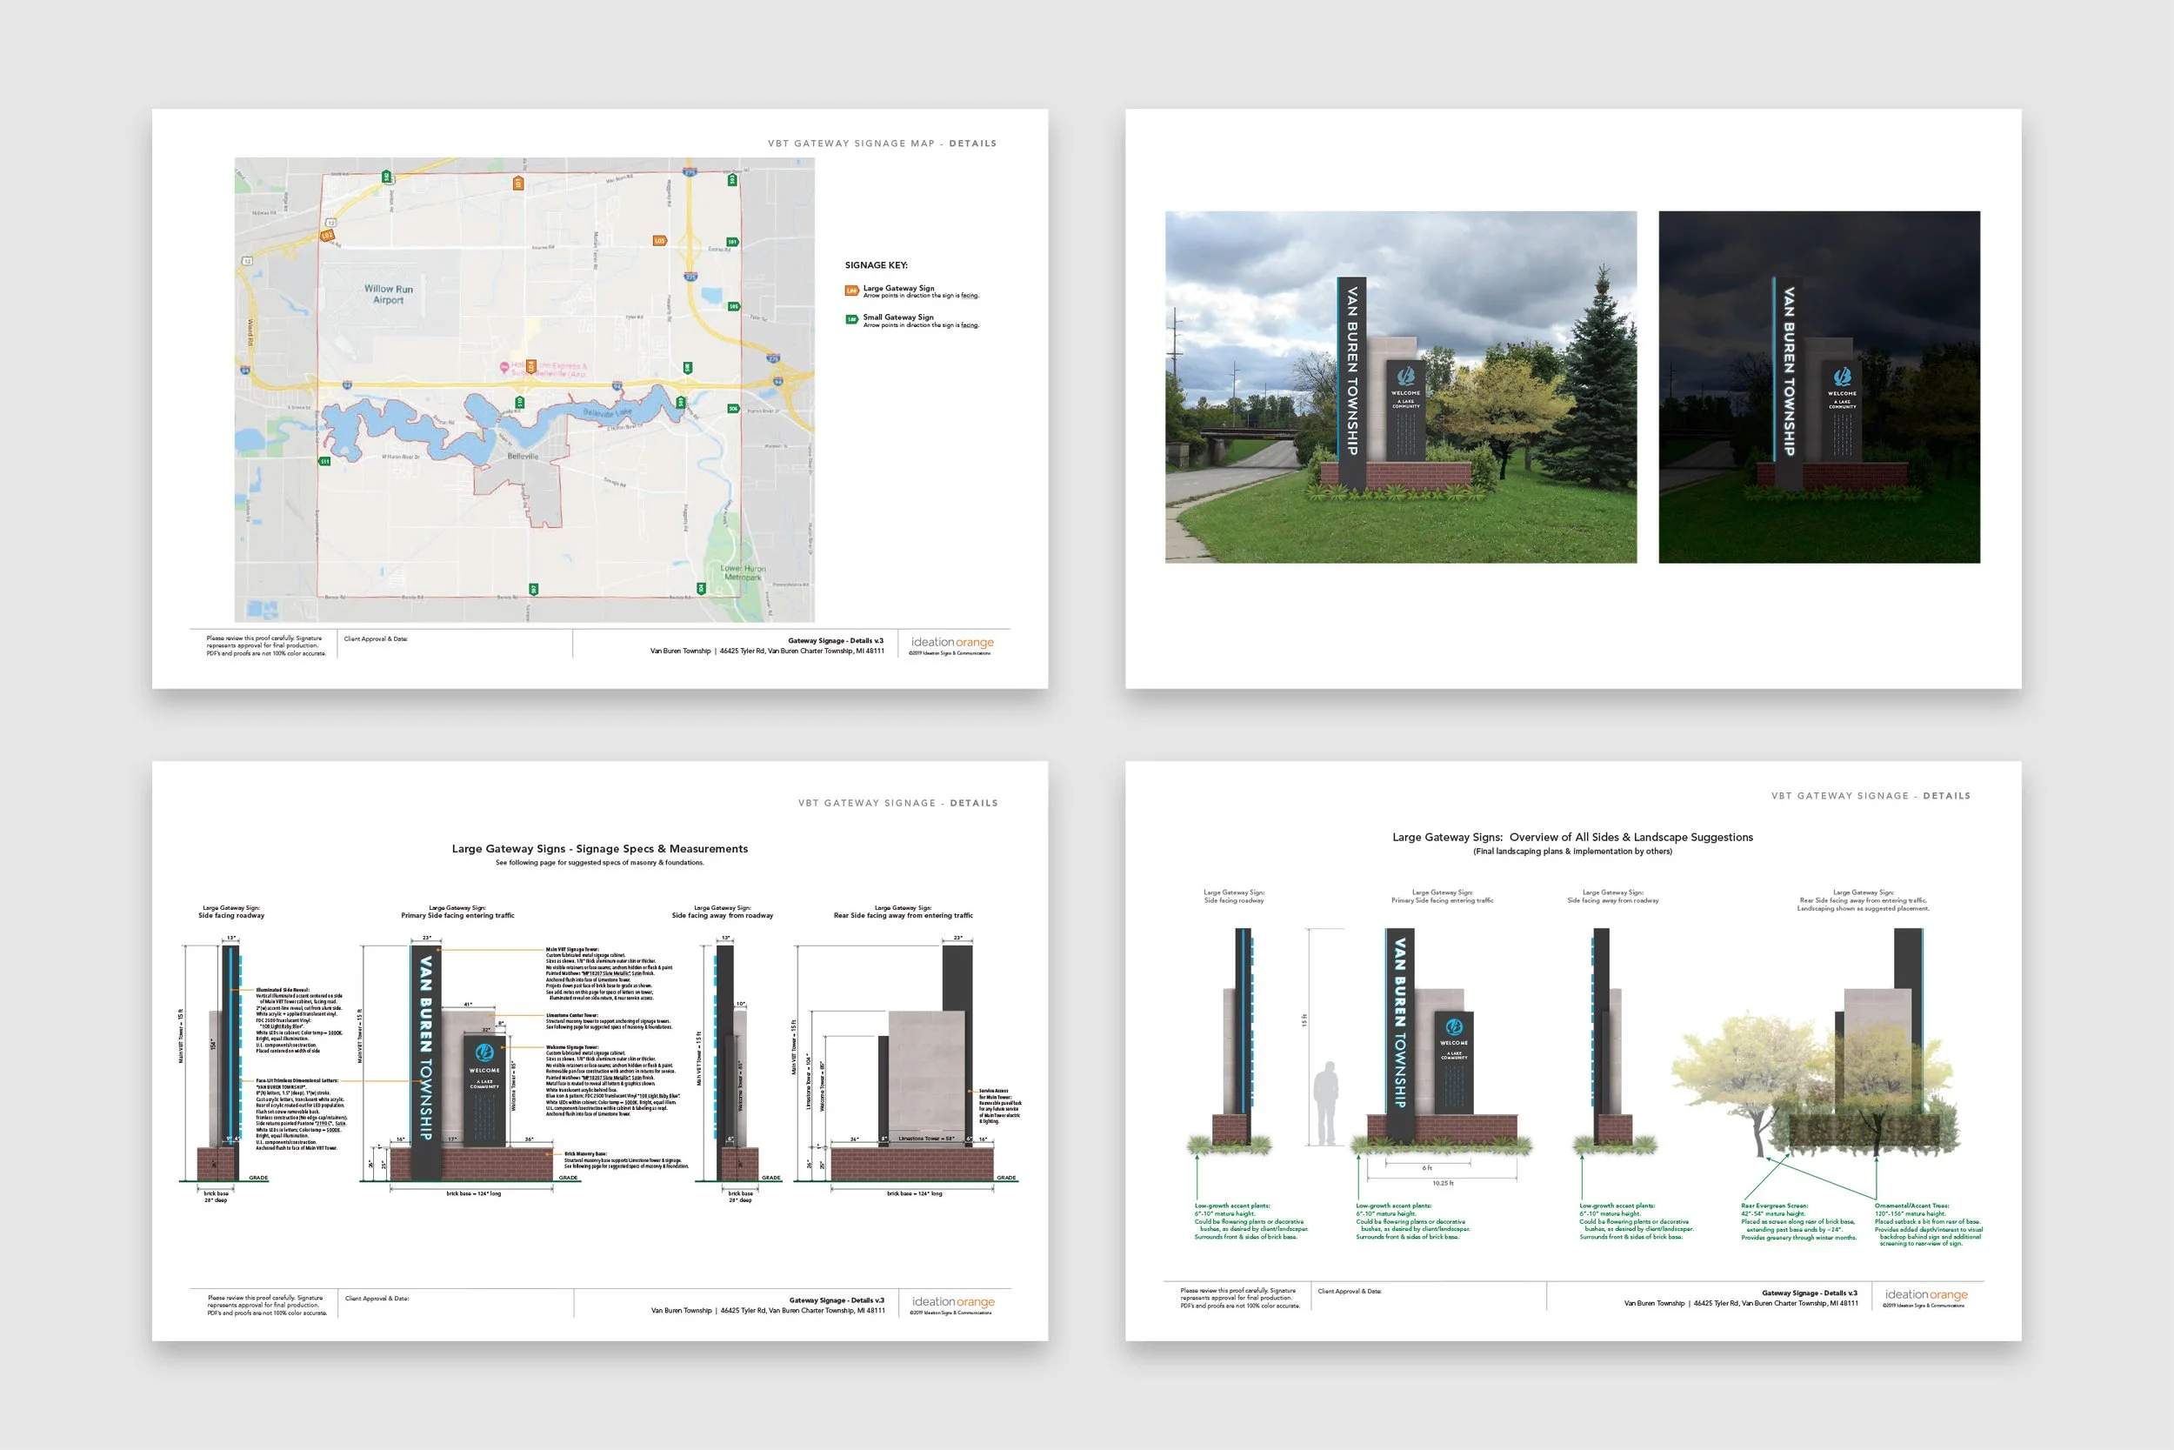
Task: Select the orange L04 marker above I-94
Action: (x=531, y=367)
